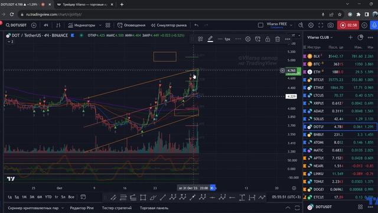Select the SOLUS row in the watchlist

[340, 119]
